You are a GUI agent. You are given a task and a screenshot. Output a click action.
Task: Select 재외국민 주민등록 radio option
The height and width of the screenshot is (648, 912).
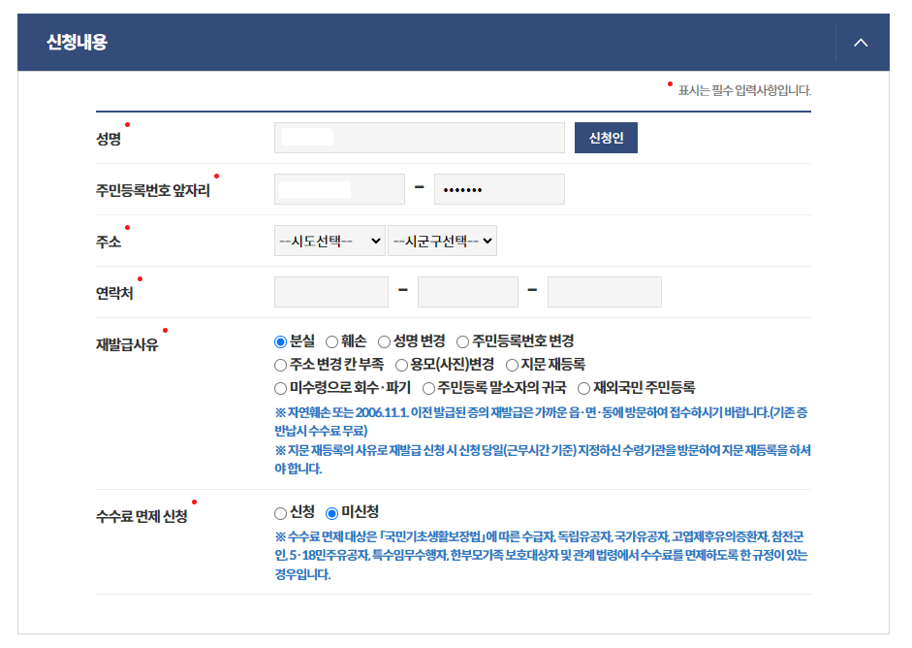coord(584,388)
